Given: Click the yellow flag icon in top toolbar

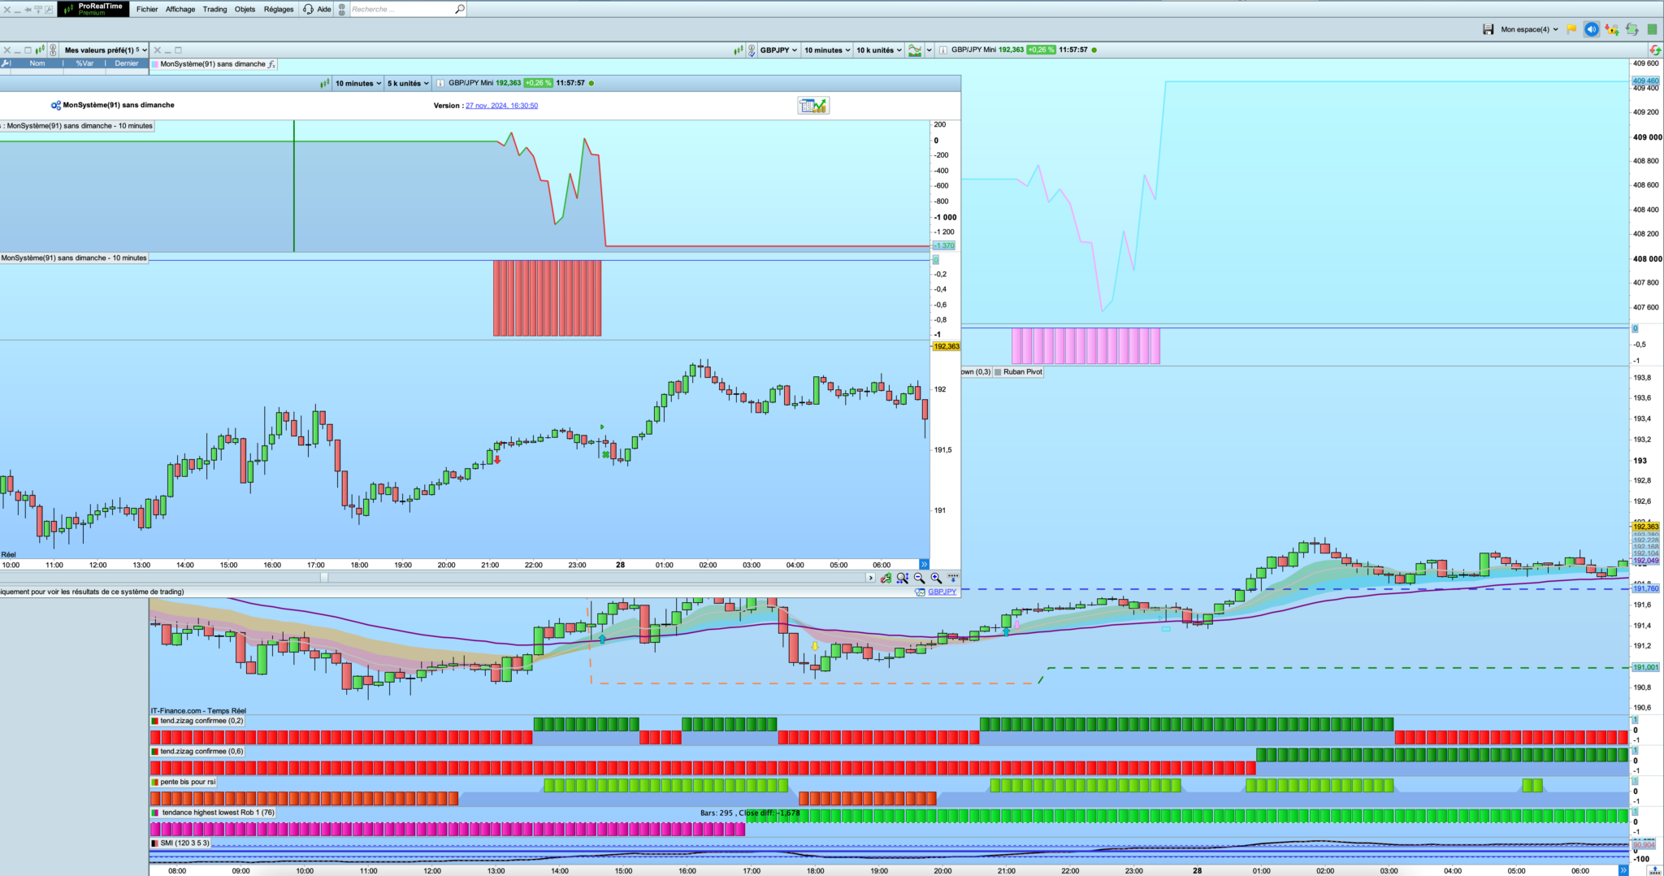Looking at the screenshot, I should click(x=1571, y=29).
